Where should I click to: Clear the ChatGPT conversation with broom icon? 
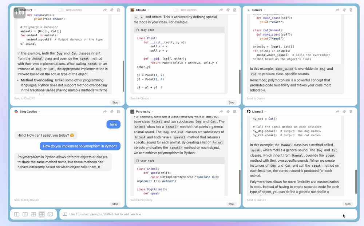pyautogui.click(x=112, y=10)
